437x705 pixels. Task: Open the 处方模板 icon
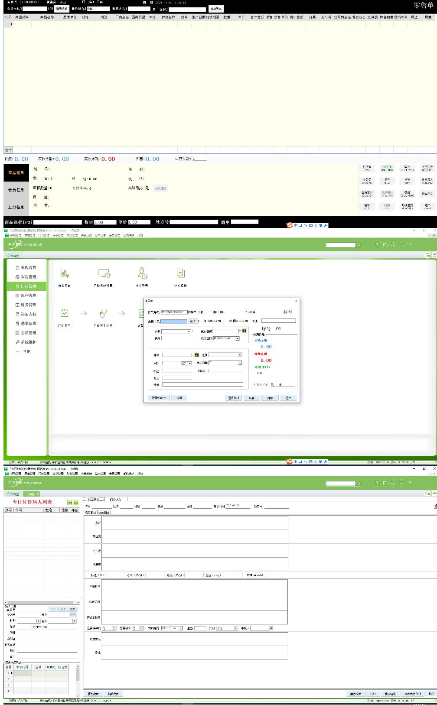tap(180, 273)
